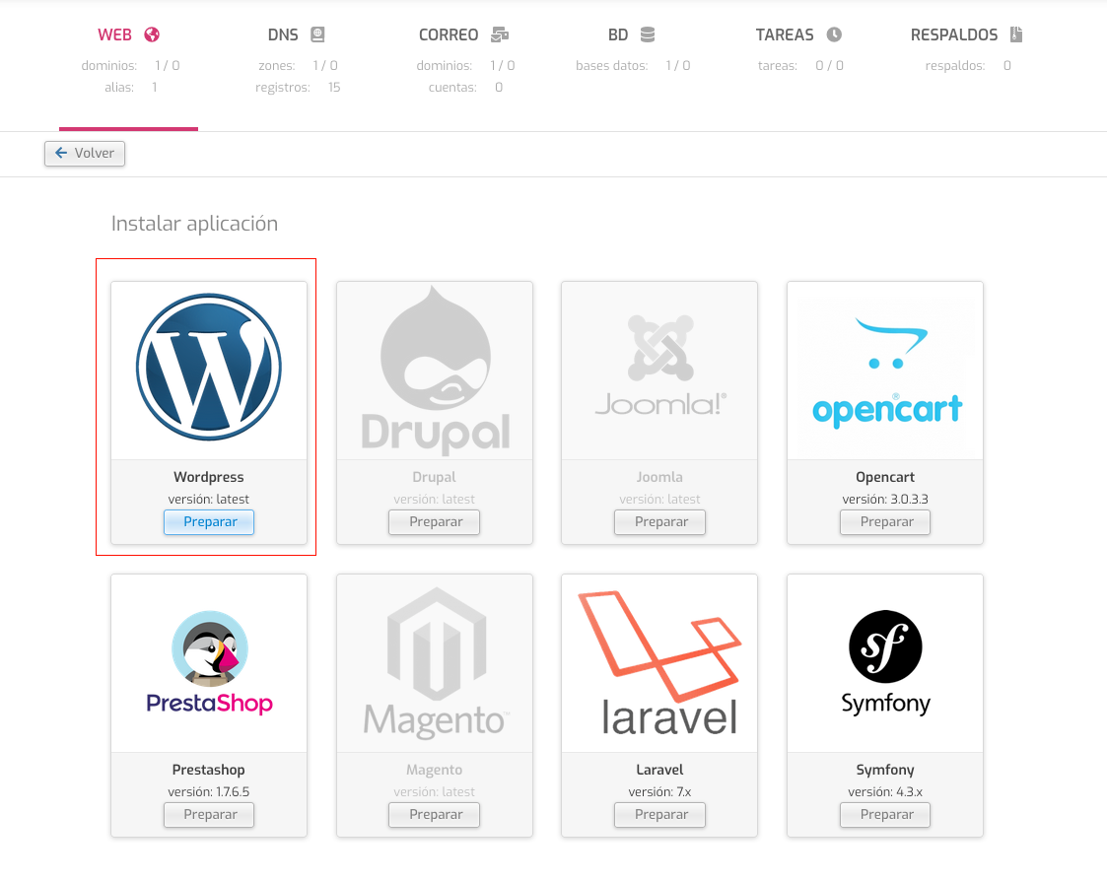The width and height of the screenshot is (1107, 881).
Task: Click Preparar for Opencart
Action: (x=885, y=522)
